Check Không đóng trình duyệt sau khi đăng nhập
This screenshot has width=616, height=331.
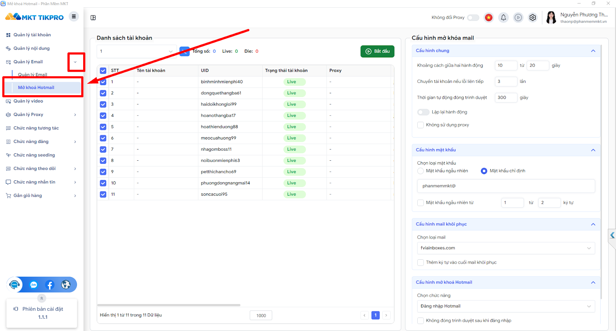tap(420, 321)
